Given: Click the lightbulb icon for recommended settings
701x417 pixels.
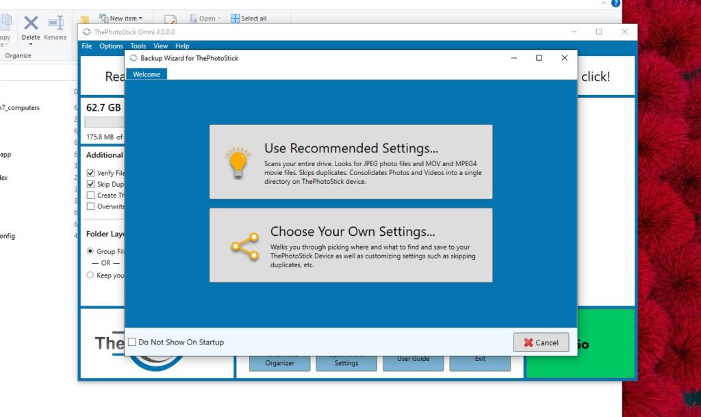Looking at the screenshot, I should pyautogui.click(x=237, y=162).
